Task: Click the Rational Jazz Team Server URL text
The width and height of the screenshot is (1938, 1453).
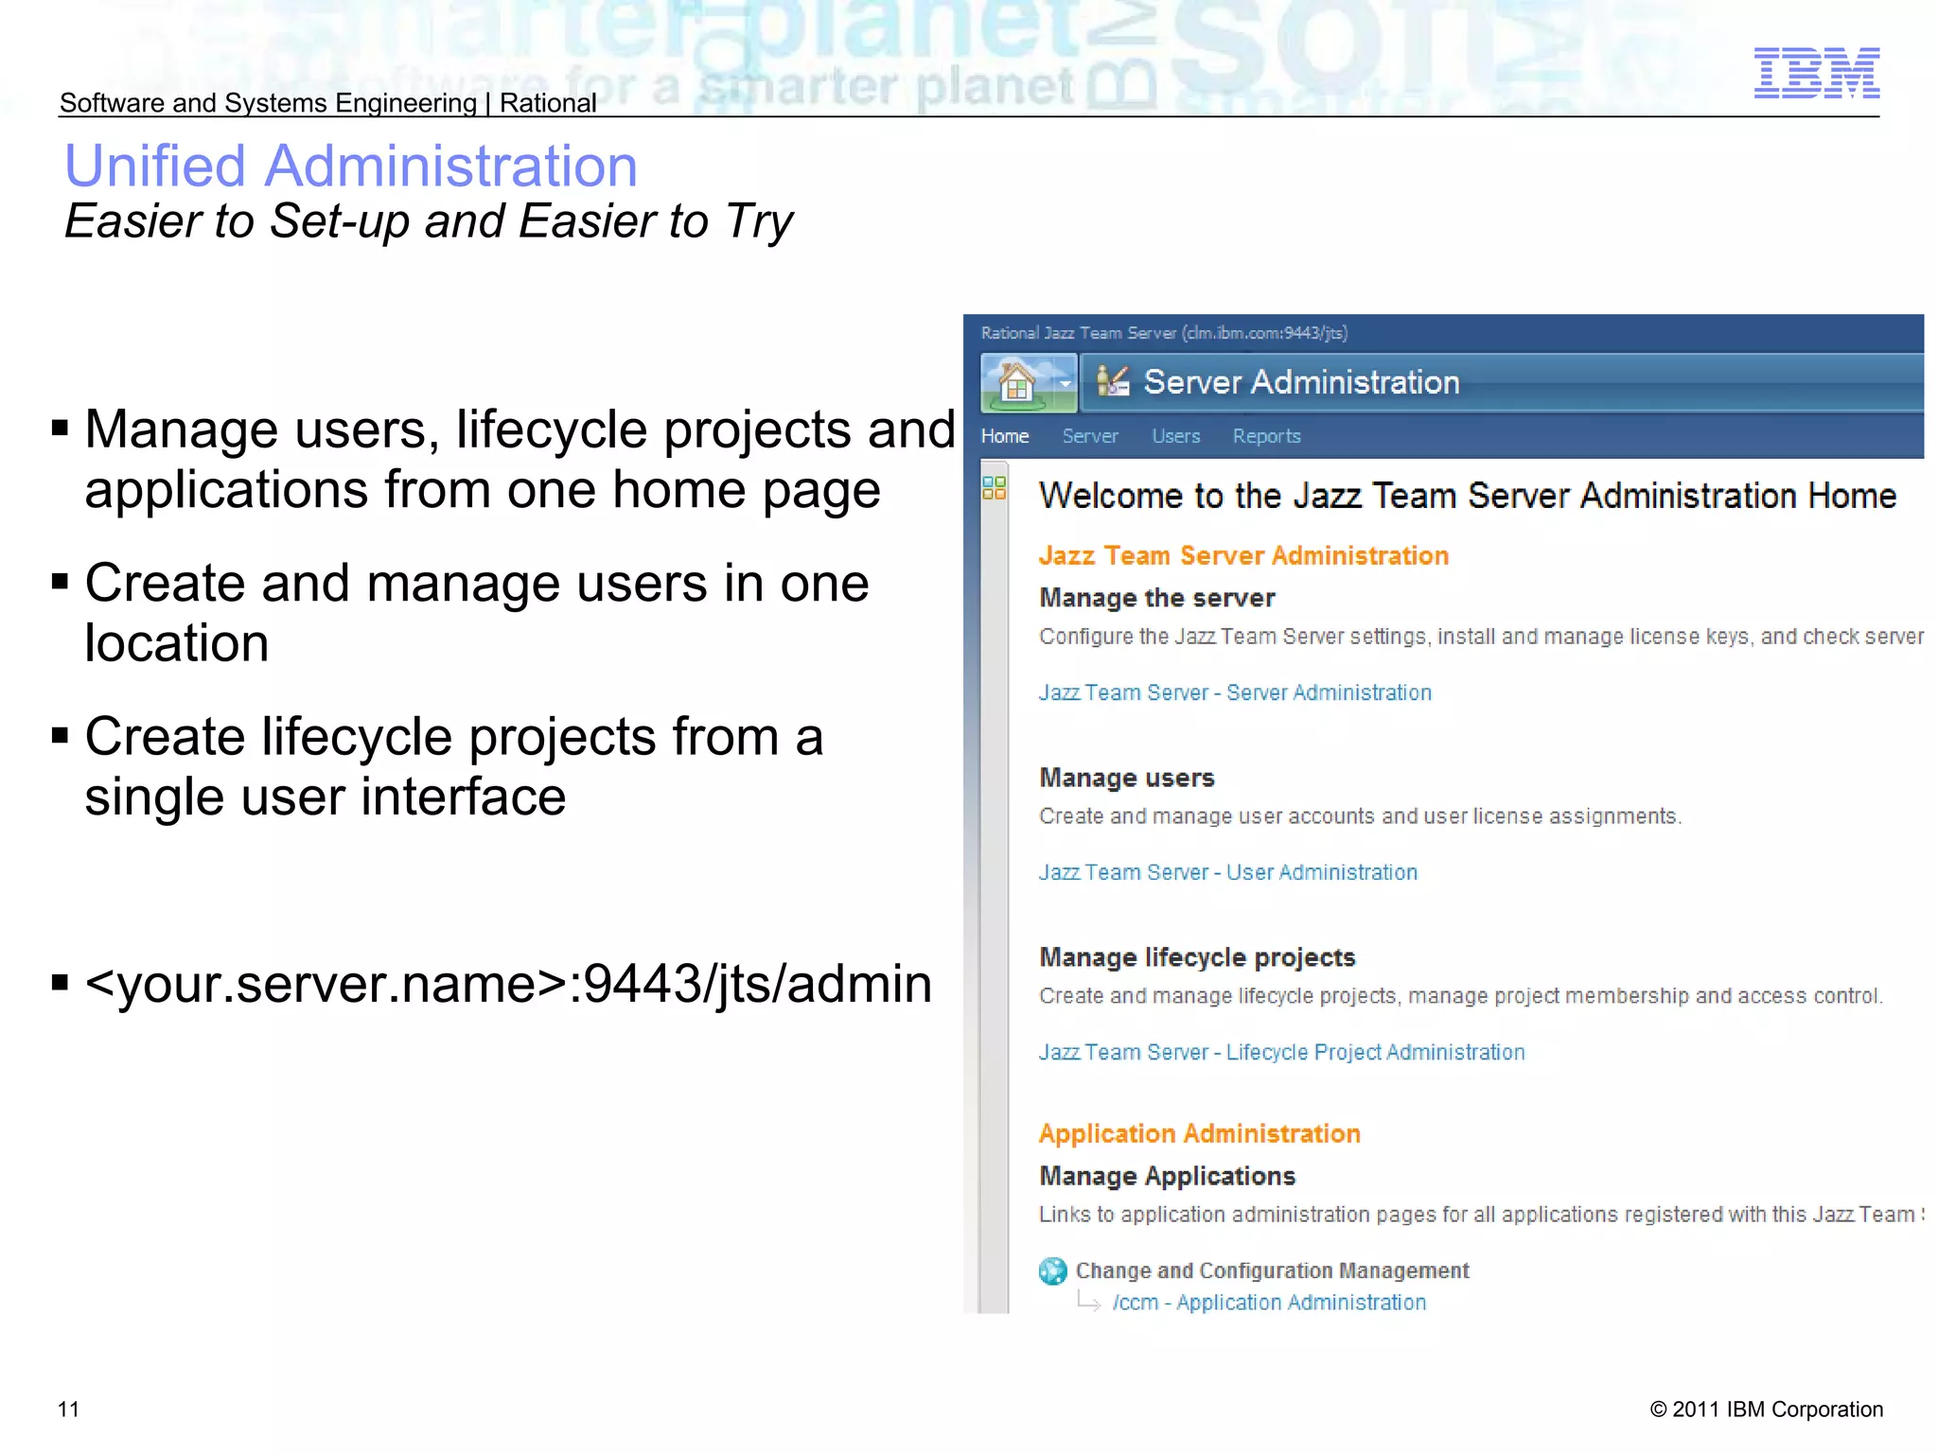Action: [x=1165, y=333]
